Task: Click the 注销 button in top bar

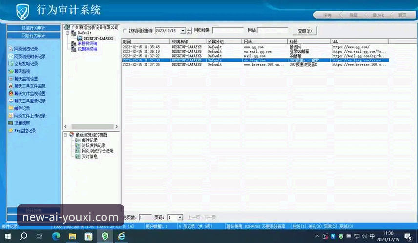Action: point(327,15)
